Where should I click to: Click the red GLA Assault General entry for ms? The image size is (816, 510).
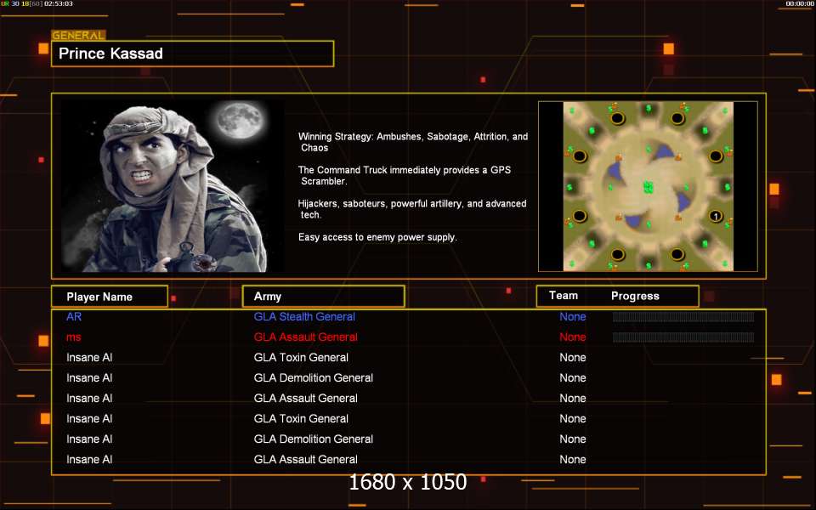(x=305, y=337)
